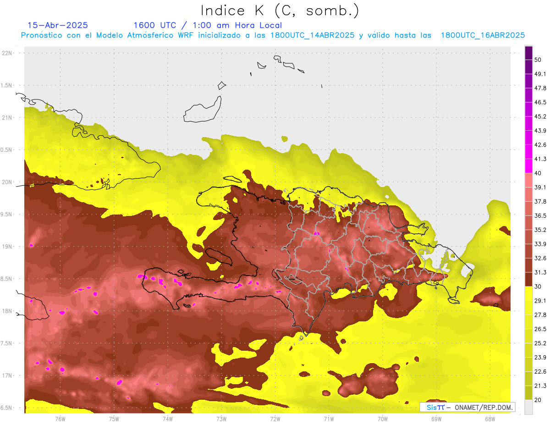The width and height of the screenshot is (550, 425).
Task: Click the title "Indice K (C, somb.)"
Action: pyautogui.click(x=280, y=11)
